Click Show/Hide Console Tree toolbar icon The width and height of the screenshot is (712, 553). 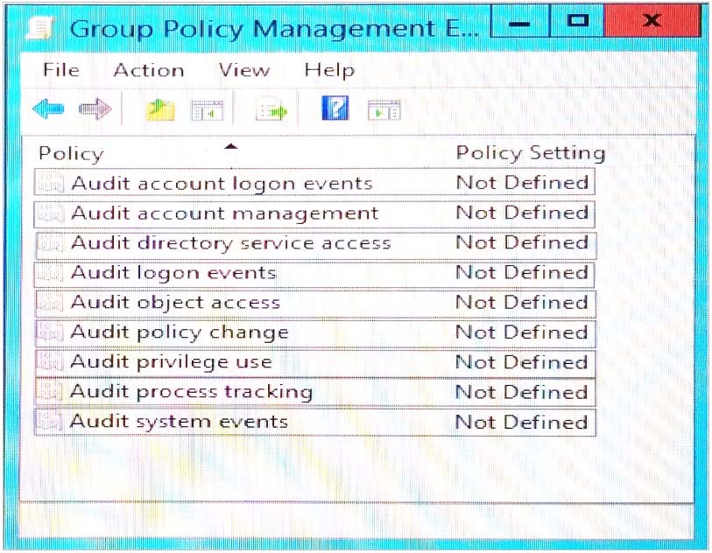(208, 111)
